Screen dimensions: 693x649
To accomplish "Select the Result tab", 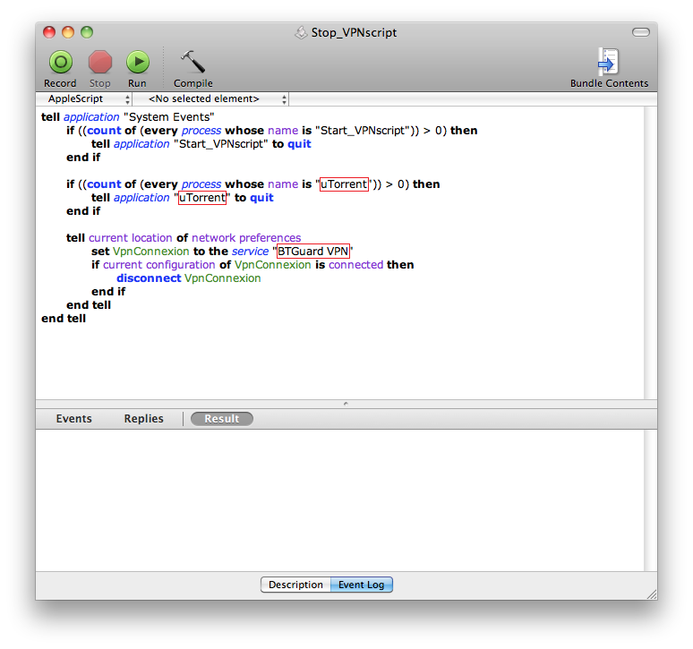I will tap(221, 419).
